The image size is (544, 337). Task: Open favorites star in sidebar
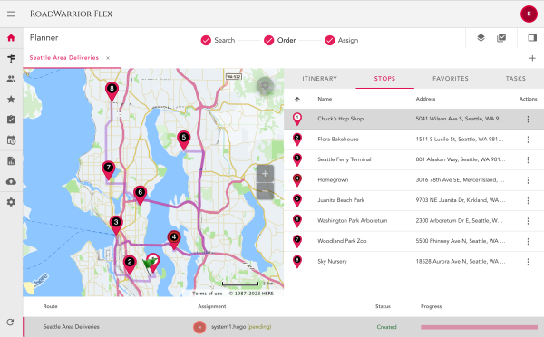tap(11, 100)
